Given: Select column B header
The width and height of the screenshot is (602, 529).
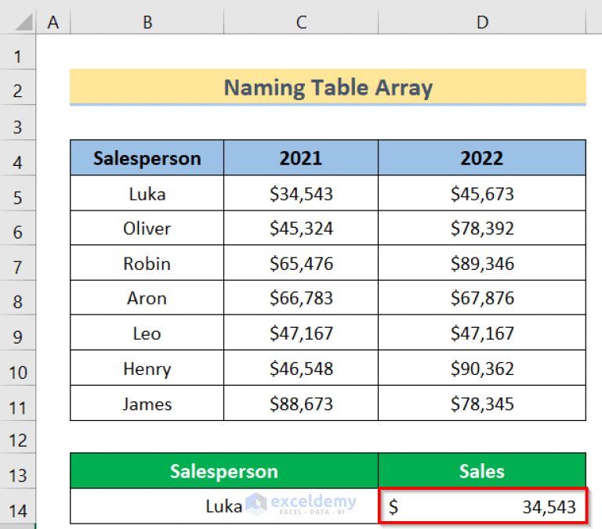Looking at the screenshot, I should coord(147,22).
